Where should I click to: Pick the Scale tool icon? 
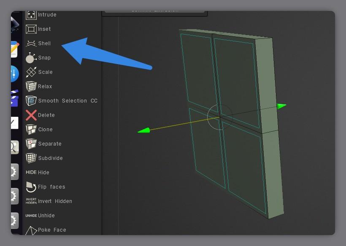pyautogui.click(x=31, y=72)
